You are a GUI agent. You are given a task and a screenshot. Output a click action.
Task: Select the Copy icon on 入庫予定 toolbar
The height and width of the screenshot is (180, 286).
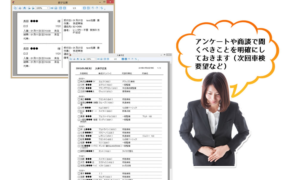pos(70,59)
